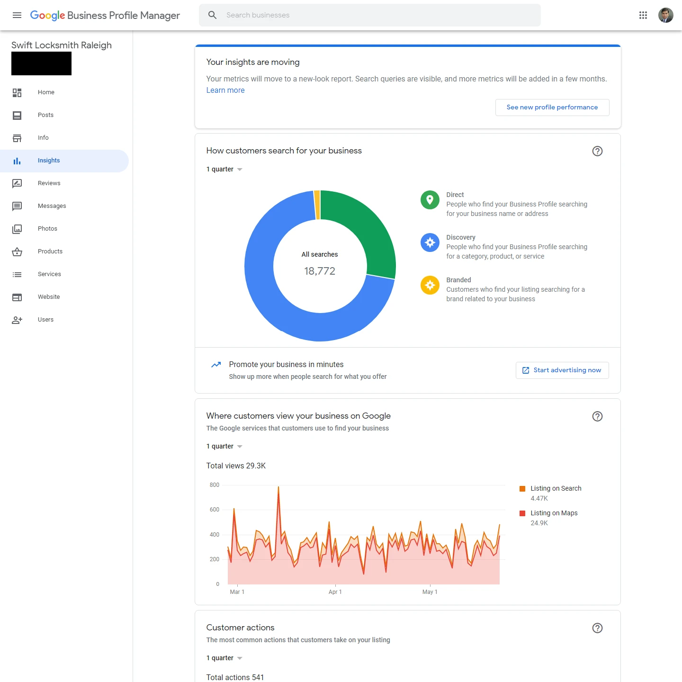Open the Google apps grid
Screen dimensions: 682x682
point(643,15)
